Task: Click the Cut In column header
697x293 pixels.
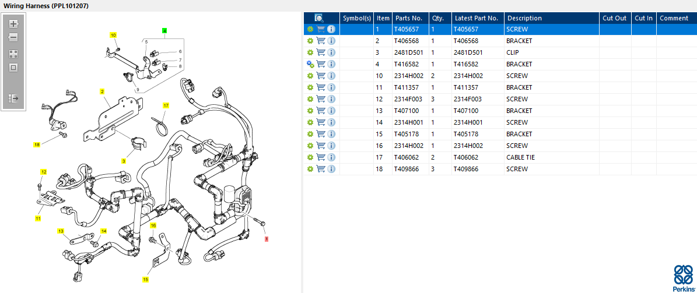Action: [644, 17]
